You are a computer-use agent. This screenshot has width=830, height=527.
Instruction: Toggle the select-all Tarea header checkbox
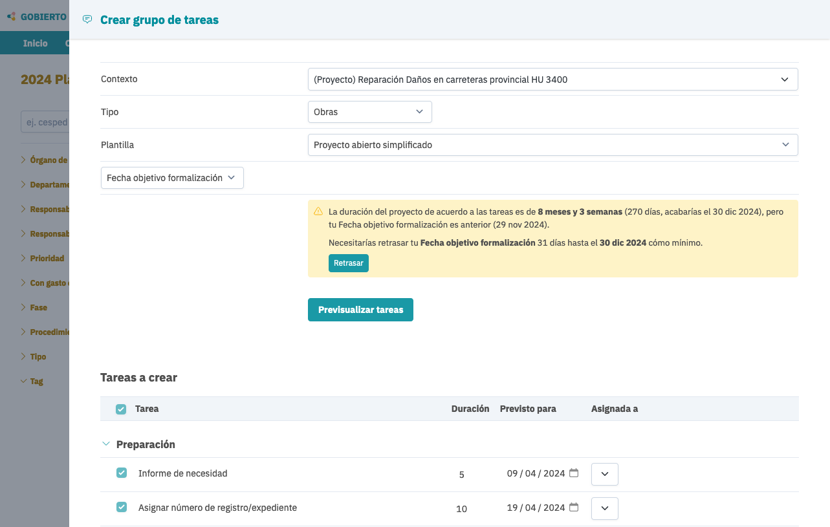(121, 409)
